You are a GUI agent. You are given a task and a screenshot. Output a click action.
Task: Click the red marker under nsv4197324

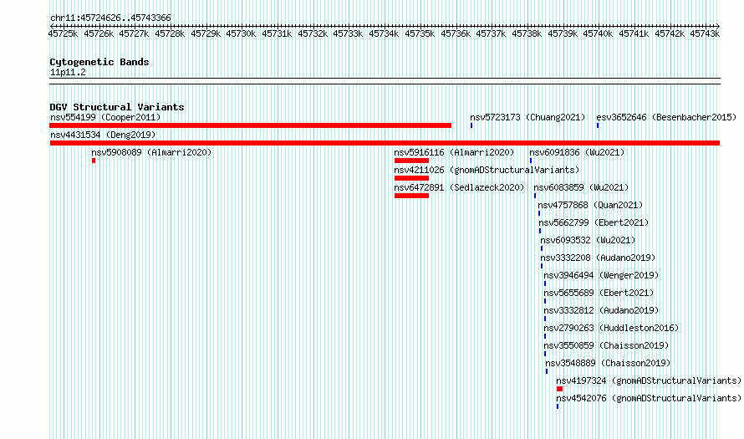click(559, 389)
